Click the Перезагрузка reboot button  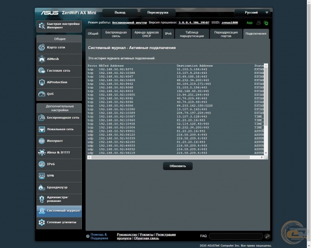[158, 12]
